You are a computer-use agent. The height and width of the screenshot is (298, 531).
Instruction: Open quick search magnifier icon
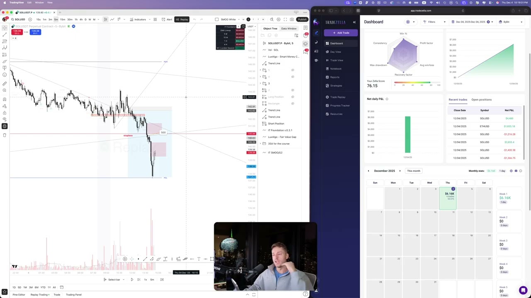click(272, 19)
